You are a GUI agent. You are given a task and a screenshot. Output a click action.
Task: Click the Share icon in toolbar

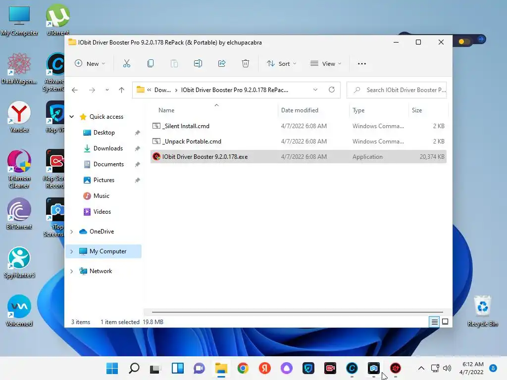point(222,64)
